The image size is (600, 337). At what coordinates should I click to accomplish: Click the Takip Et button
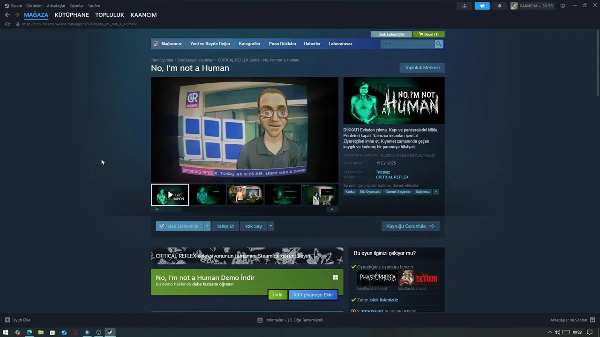pyautogui.click(x=225, y=226)
